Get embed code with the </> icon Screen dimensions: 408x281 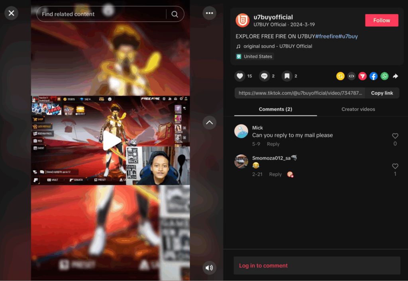pyautogui.click(x=351, y=76)
